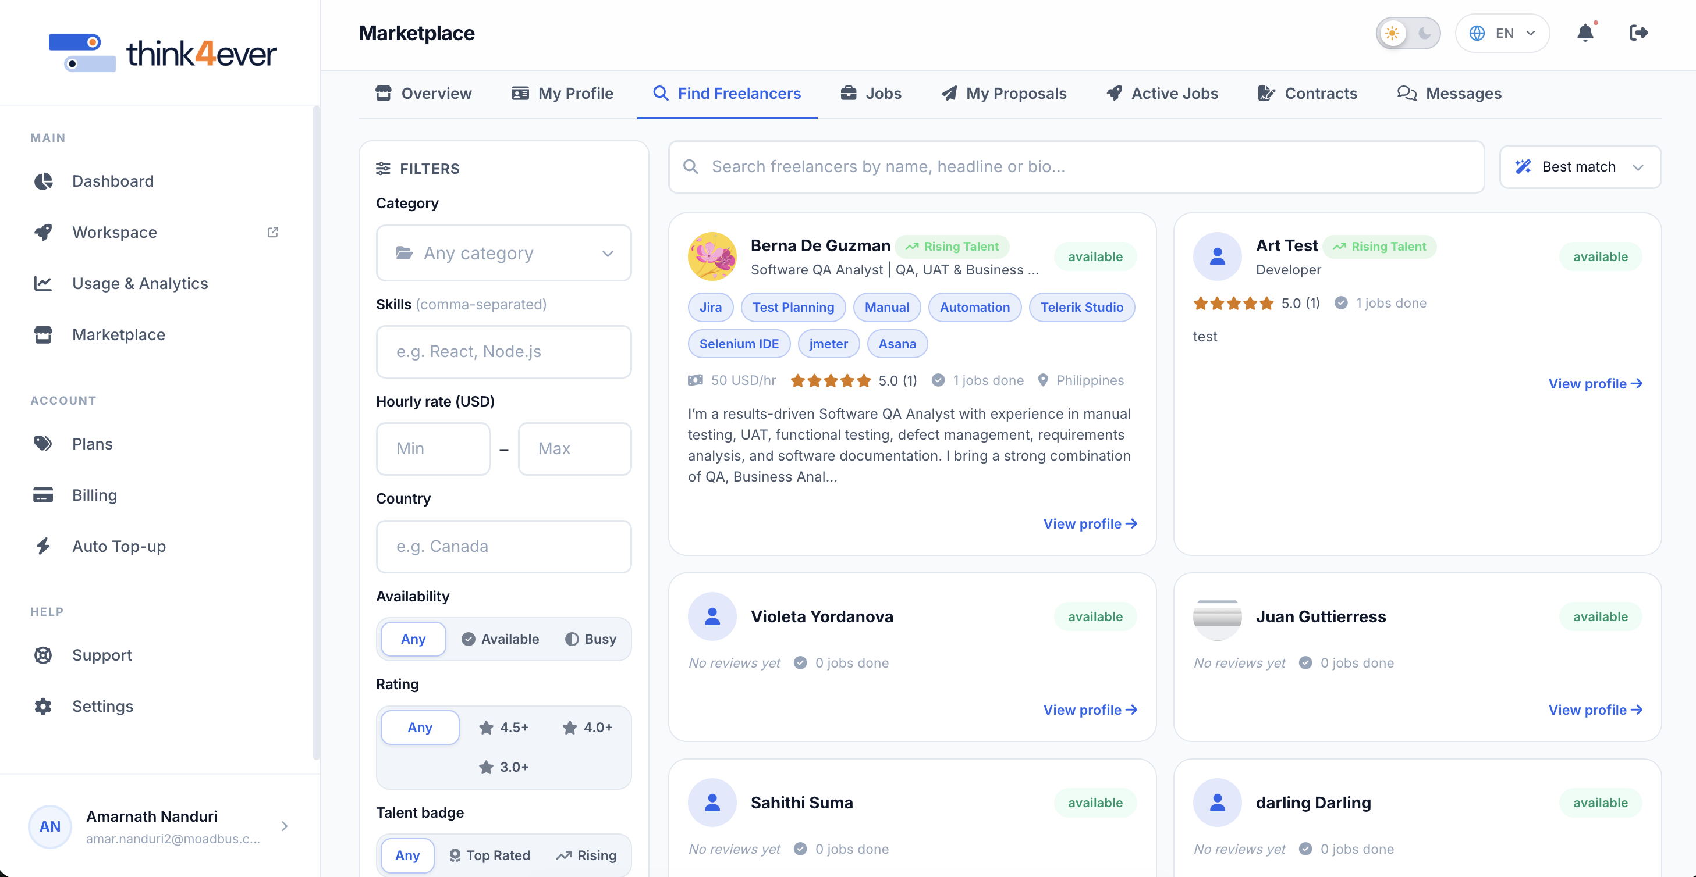
Task: View profile of Juan Guttierress
Action: tap(1595, 710)
